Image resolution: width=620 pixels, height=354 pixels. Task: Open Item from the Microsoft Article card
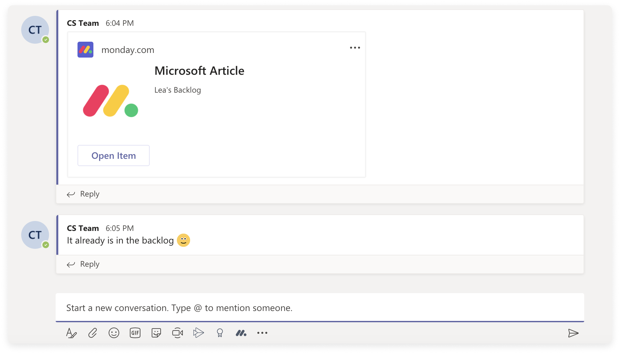point(113,155)
